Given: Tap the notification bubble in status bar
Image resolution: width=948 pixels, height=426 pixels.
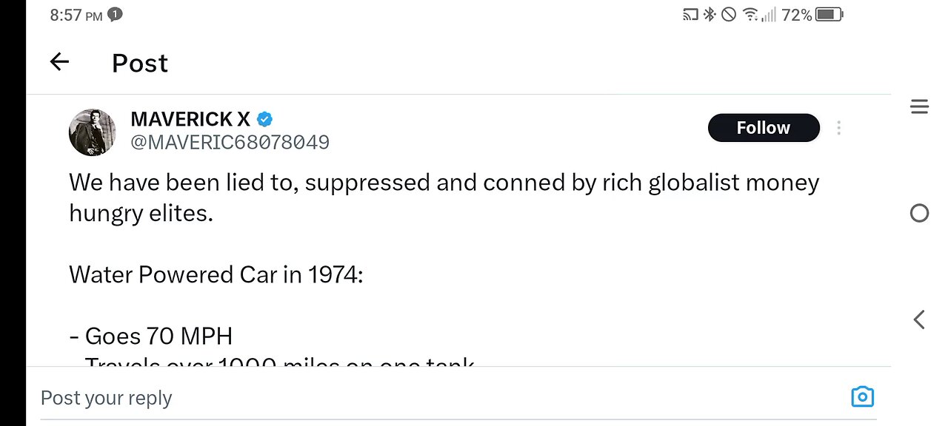Looking at the screenshot, I should 115,14.
